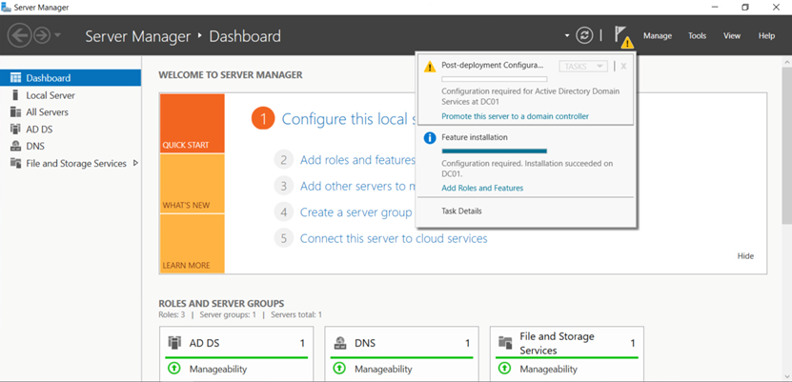Click the Post-deployment progress bar
Viewport: 792px width, 382px height.
click(x=495, y=79)
